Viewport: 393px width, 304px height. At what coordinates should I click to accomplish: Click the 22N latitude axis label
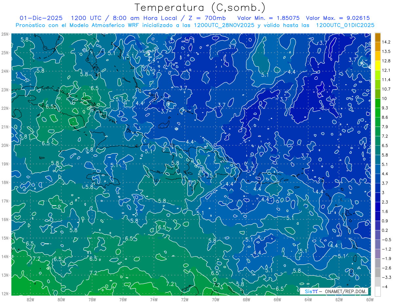5,108
